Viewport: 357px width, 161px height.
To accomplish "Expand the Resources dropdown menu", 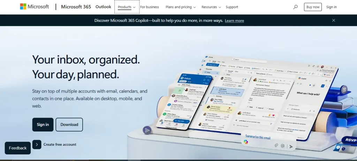I will (211, 7).
